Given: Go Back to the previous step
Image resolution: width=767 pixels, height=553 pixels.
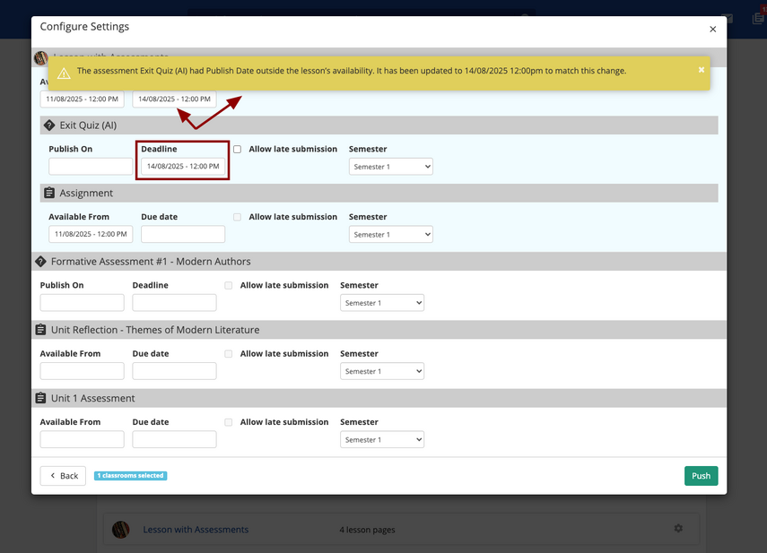Looking at the screenshot, I should (x=63, y=476).
